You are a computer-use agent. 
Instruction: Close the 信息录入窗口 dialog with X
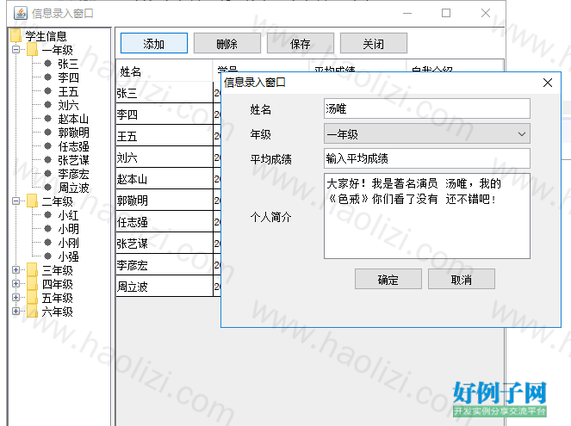pyautogui.click(x=548, y=83)
